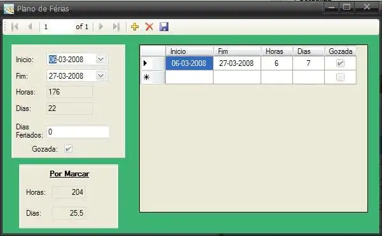The image size is (382, 236).
Task: Click the Por Marcar Horas field 204
Action: [x=69, y=192]
